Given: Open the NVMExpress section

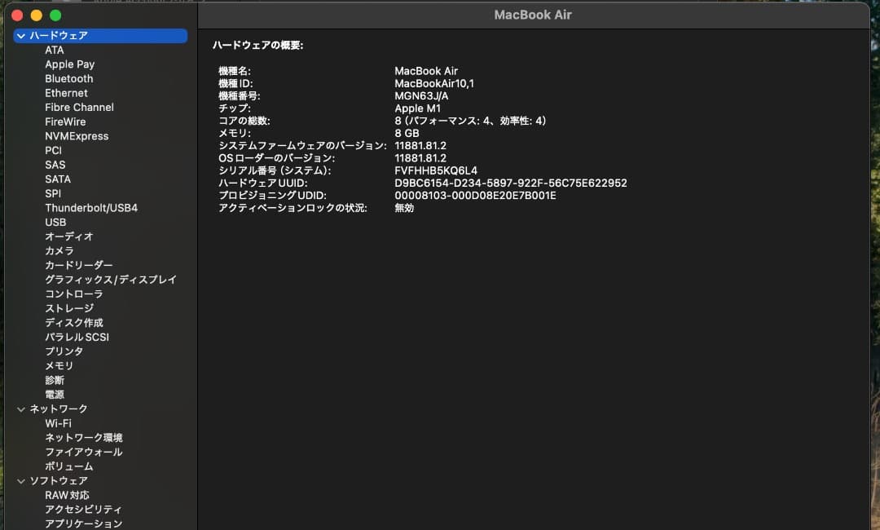Looking at the screenshot, I should pos(77,136).
